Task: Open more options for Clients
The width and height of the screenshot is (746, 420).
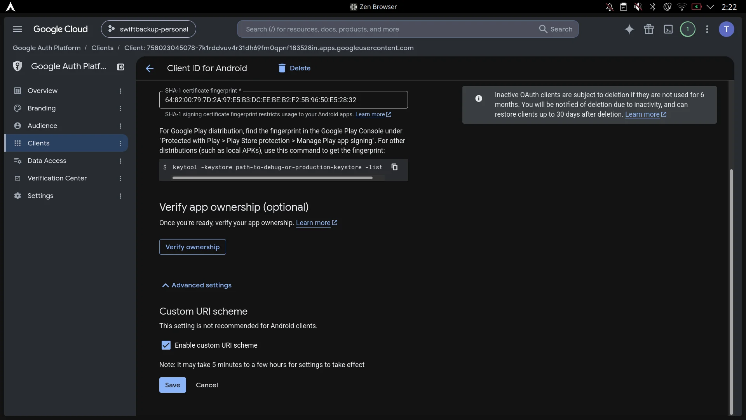Action: tap(120, 143)
